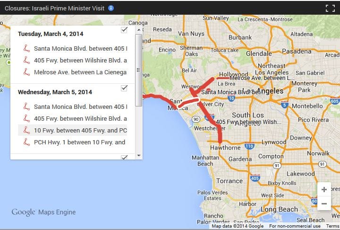Zoom in with the plus button
Viewport: 340px width, 230px height.
[324, 190]
